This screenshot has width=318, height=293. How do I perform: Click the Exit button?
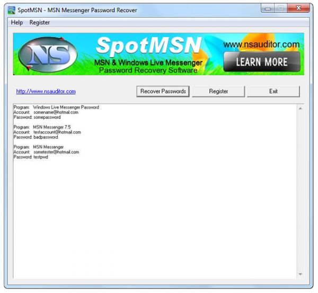point(273,92)
